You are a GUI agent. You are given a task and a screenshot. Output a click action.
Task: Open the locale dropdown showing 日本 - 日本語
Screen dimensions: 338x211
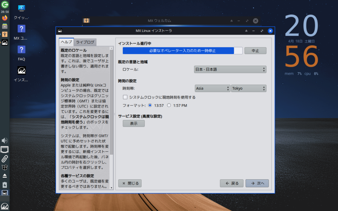tap(230, 70)
